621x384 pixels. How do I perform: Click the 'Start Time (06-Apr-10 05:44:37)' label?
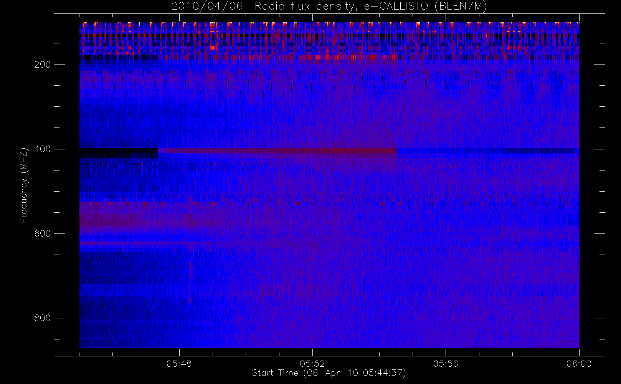click(329, 373)
